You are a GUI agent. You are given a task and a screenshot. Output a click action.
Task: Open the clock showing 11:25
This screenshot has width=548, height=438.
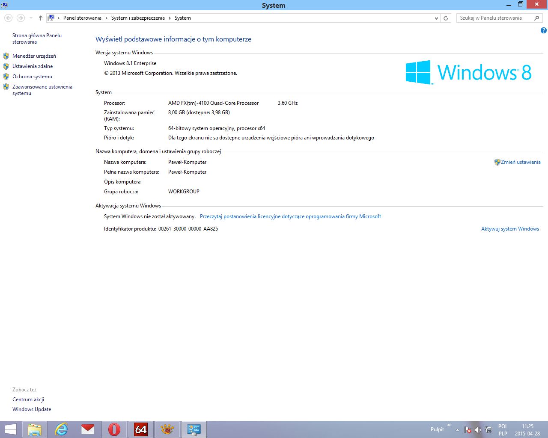pyautogui.click(x=527, y=430)
